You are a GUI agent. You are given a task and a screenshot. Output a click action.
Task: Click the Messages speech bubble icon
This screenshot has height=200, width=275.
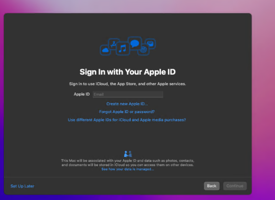pyautogui.click(x=135, y=43)
